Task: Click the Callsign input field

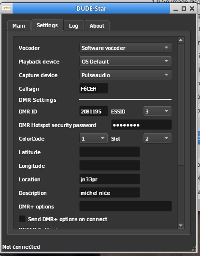Action: [94, 88]
